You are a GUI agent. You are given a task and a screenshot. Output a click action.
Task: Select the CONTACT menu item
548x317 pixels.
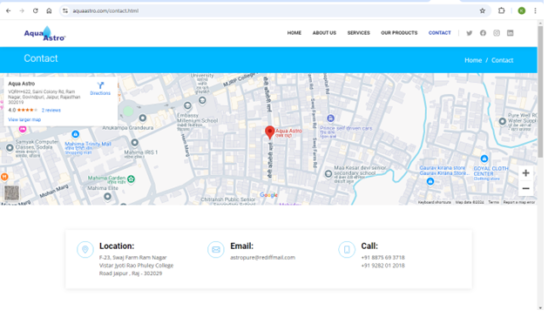click(x=440, y=33)
